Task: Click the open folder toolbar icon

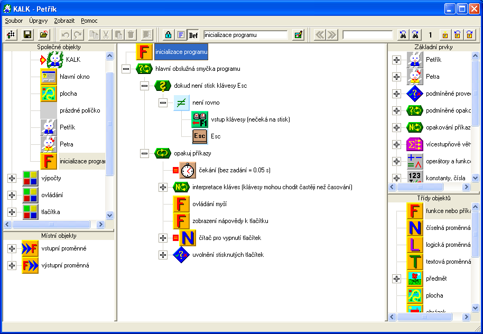Action: click(x=44, y=35)
